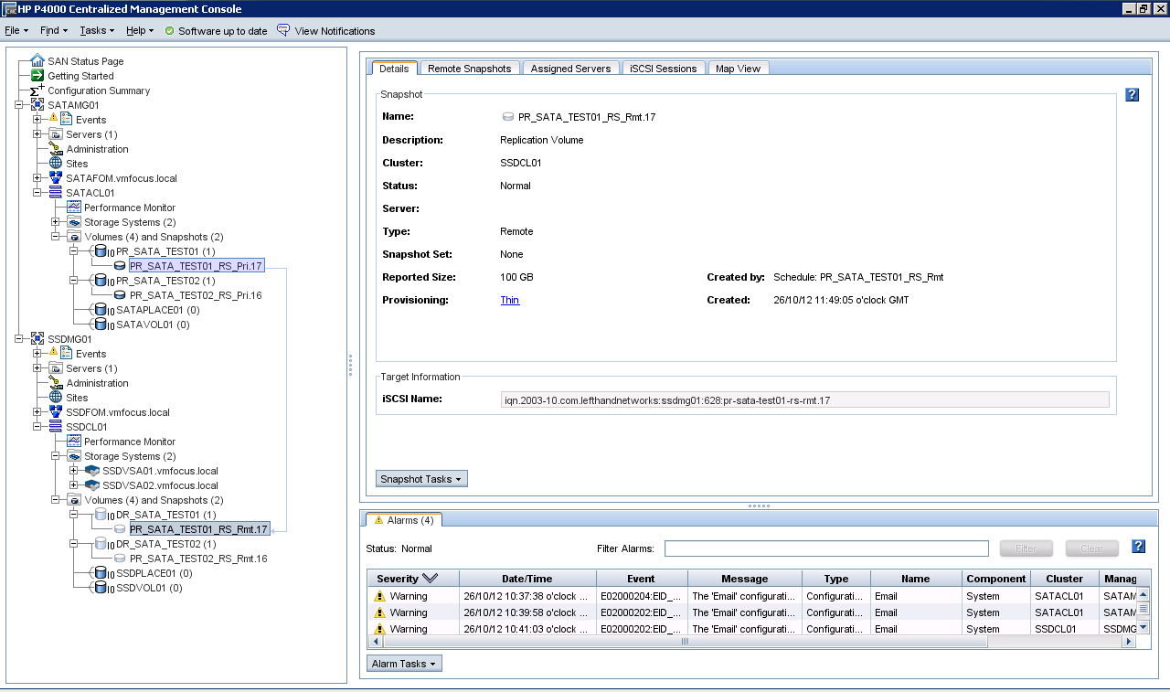Expand SSDVSA02.vmfocus.local storage system

pos(74,485)
